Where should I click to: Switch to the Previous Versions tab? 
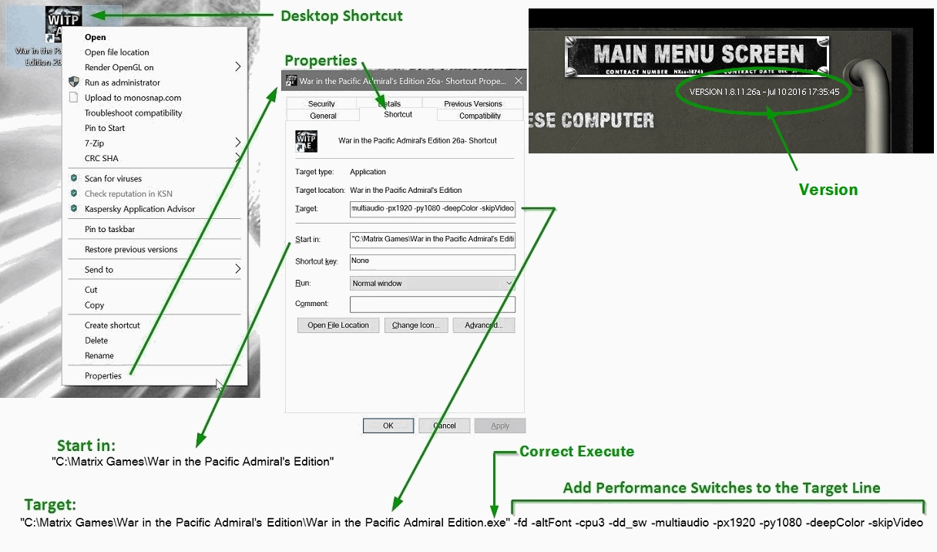point(473,103)
